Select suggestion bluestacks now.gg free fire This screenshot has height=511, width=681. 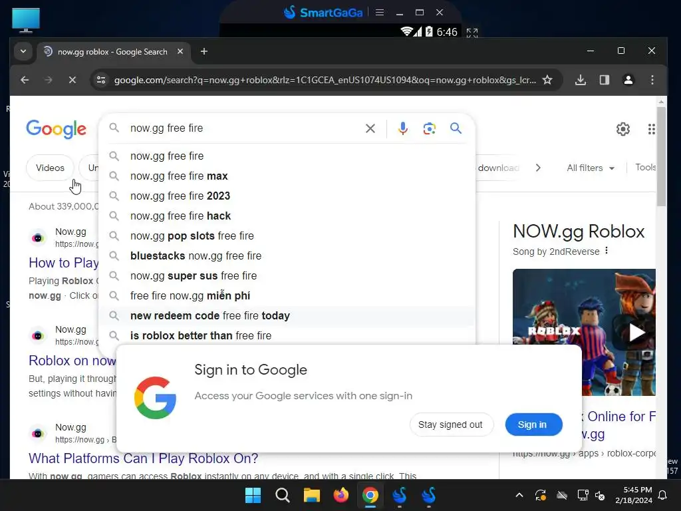[287, 256]
